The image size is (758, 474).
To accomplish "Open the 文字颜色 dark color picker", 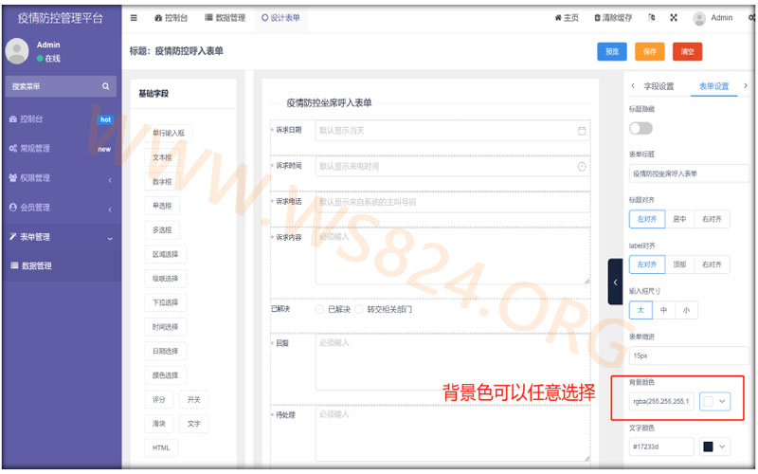I will pyautogui.click(x=714, y=447).
